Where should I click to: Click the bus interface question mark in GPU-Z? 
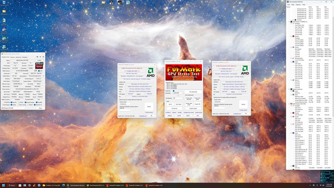43,76
